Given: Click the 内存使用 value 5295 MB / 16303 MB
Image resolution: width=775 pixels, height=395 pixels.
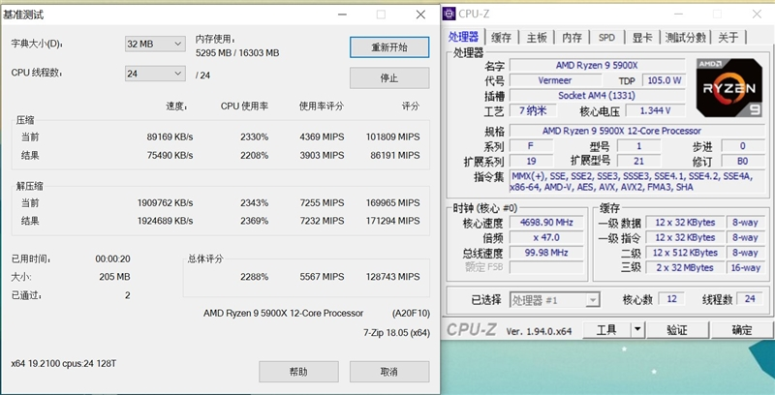Looking at the screenshot, I should (x=237, y=53).
